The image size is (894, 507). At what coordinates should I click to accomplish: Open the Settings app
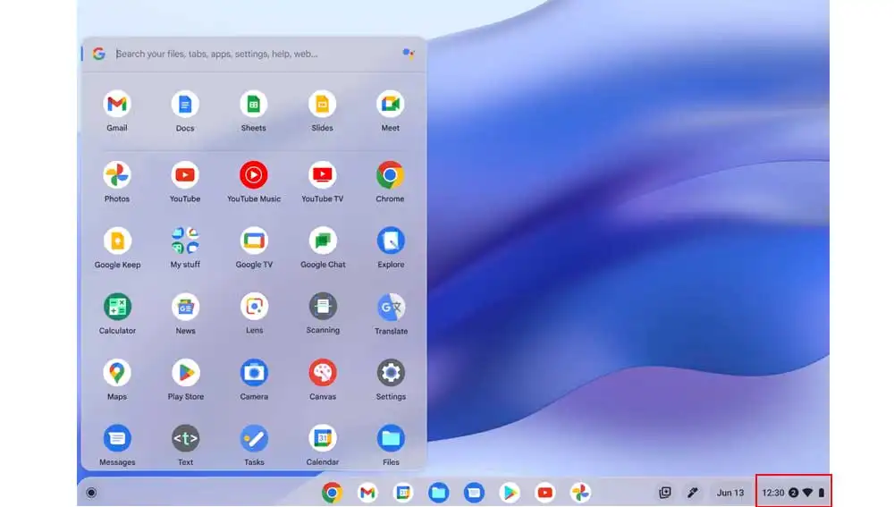391,372
